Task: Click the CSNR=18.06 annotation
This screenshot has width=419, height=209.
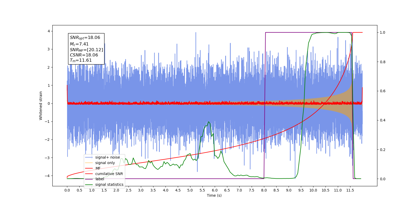Action: coord(84,55)
